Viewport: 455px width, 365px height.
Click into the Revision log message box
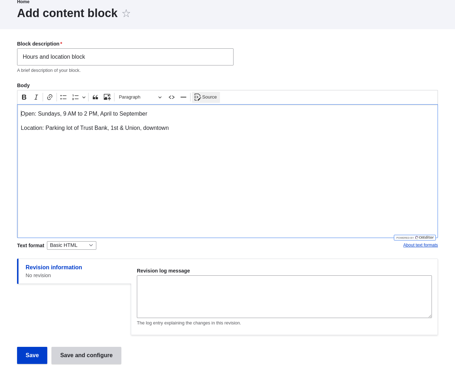[284, 296]
